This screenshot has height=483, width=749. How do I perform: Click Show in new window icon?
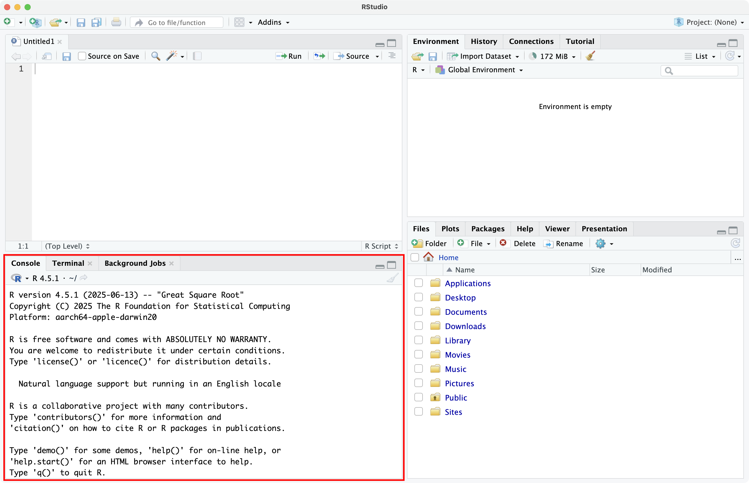click(x=47, y=56)
